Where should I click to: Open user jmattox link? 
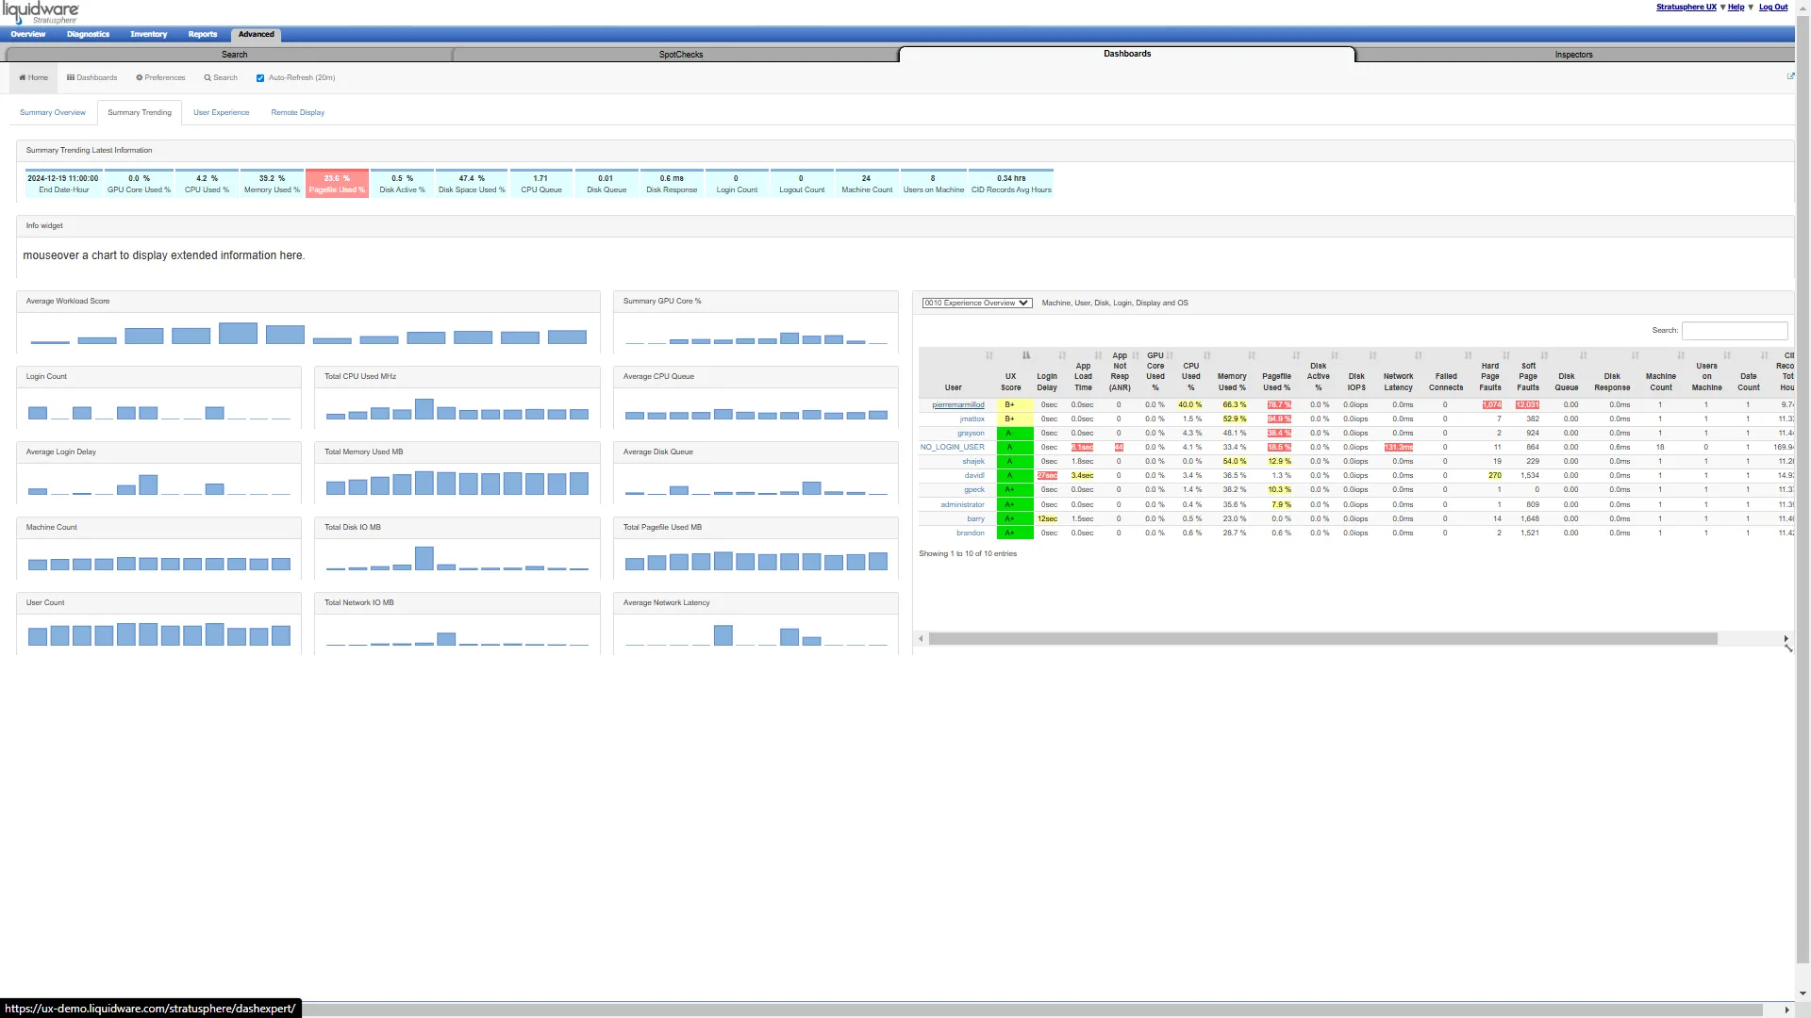coord(972,419)
